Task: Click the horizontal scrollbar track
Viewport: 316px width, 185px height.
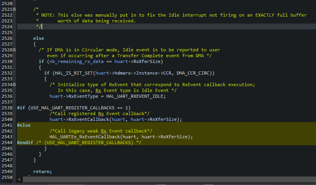Action: point(169,179)
